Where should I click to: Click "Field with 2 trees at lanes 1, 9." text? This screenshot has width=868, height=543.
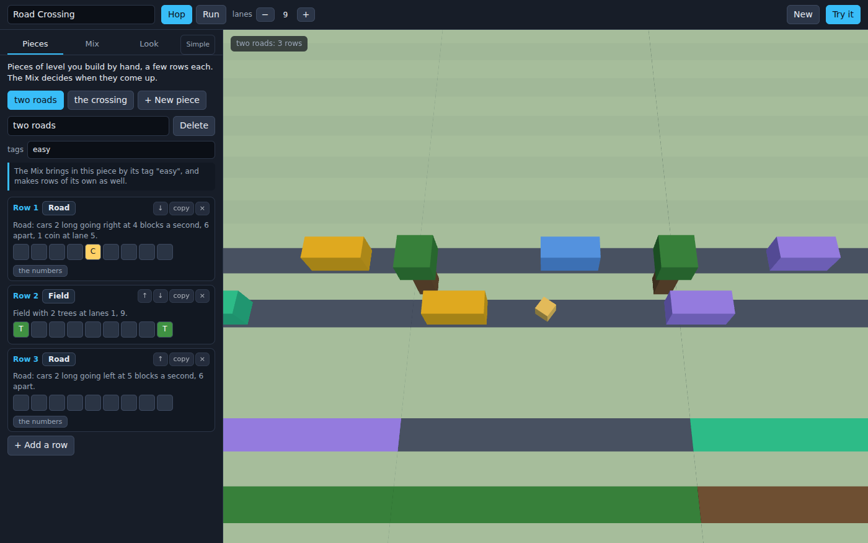(x=70, y=313)
